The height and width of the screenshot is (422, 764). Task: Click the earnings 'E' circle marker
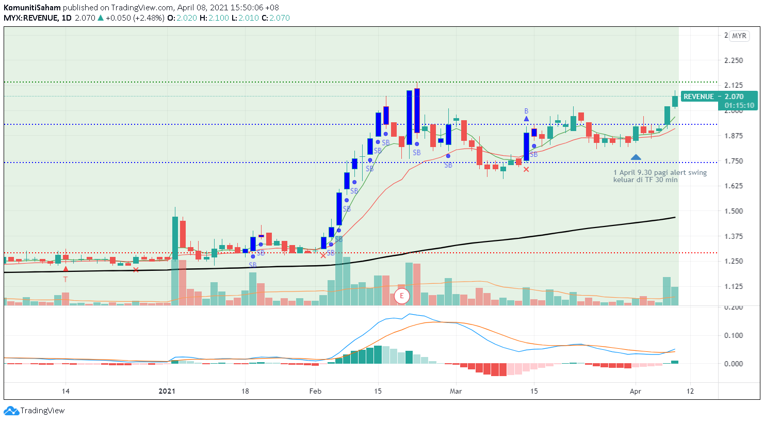[x=402, y=296]
